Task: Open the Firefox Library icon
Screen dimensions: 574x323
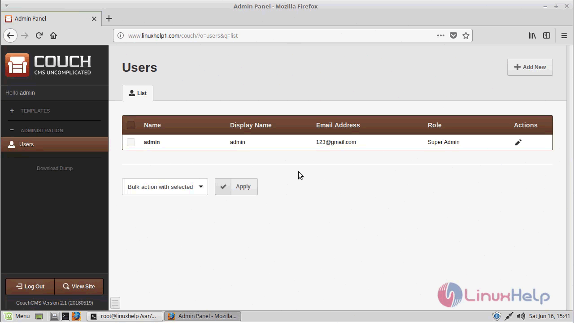Action: click(x=532, y=35)
